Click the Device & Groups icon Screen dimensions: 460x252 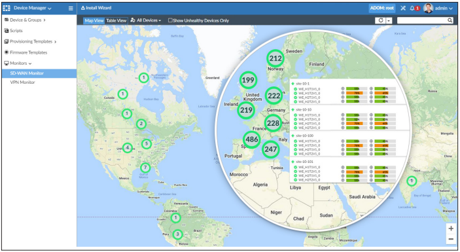click(7, 20)
